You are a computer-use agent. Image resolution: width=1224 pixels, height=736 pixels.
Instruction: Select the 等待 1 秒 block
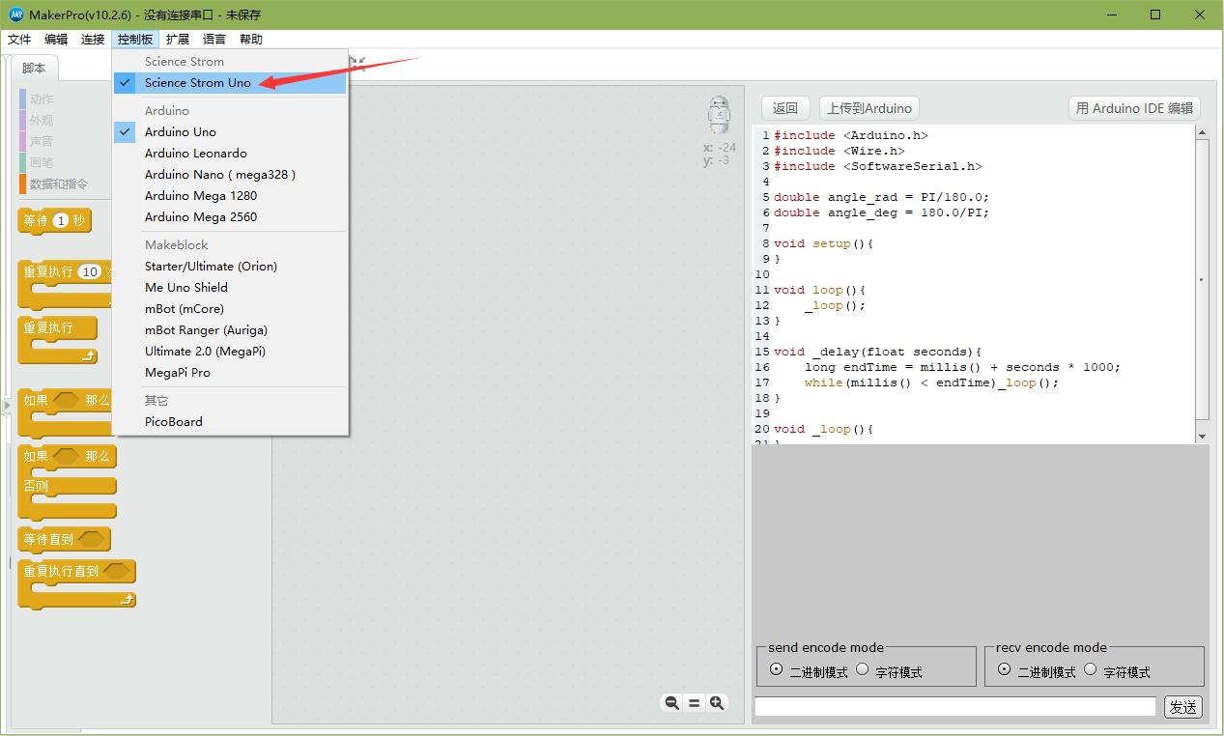point(54,221)
